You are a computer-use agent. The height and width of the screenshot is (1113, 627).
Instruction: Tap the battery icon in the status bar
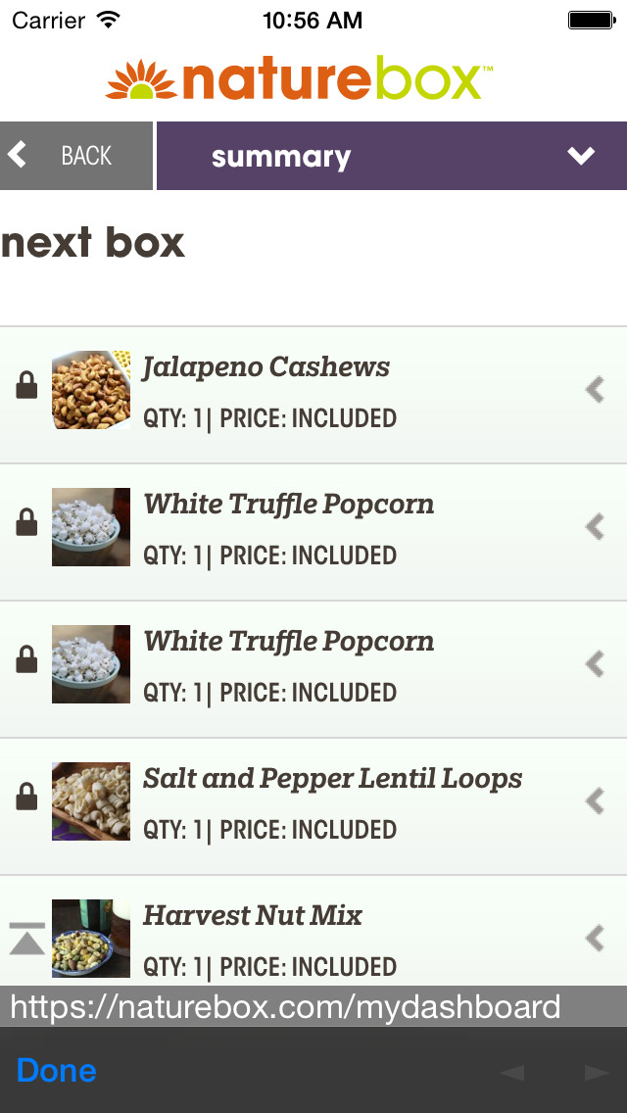coord(591,20)
